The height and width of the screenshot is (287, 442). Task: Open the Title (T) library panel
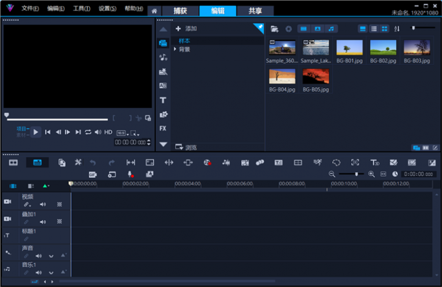point(163,100)
